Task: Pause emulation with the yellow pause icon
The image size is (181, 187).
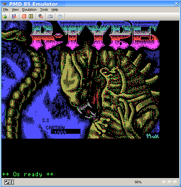Action: [31, 16]
